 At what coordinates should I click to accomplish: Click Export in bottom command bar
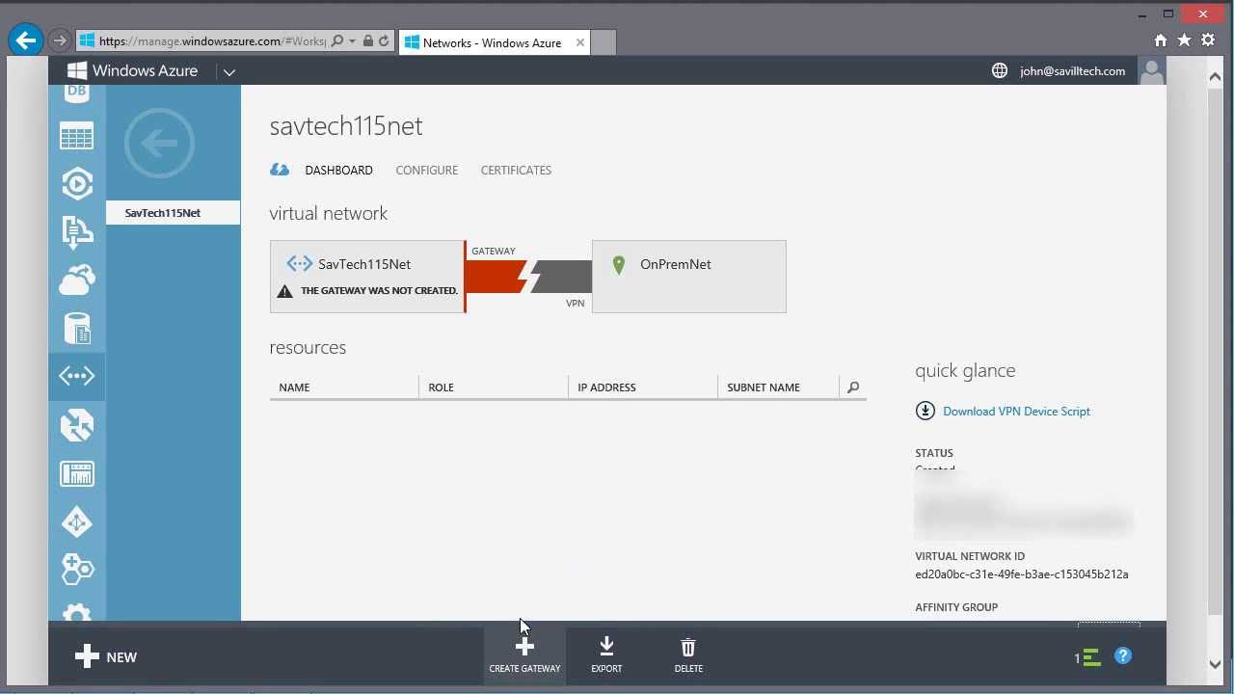pos(606,654)
